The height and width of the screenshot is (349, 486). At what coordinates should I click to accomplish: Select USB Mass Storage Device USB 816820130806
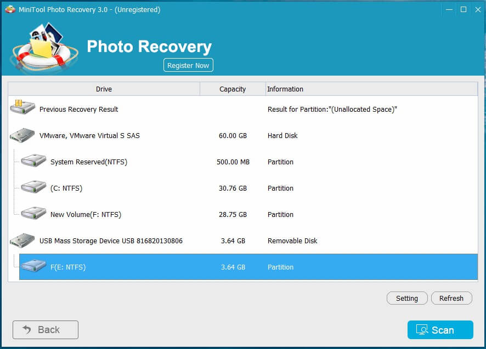[111, 241]
